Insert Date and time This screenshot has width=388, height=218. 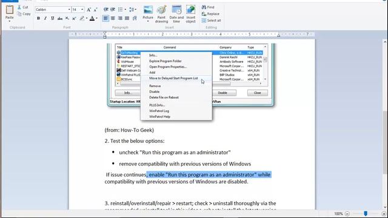click(176, 14)
